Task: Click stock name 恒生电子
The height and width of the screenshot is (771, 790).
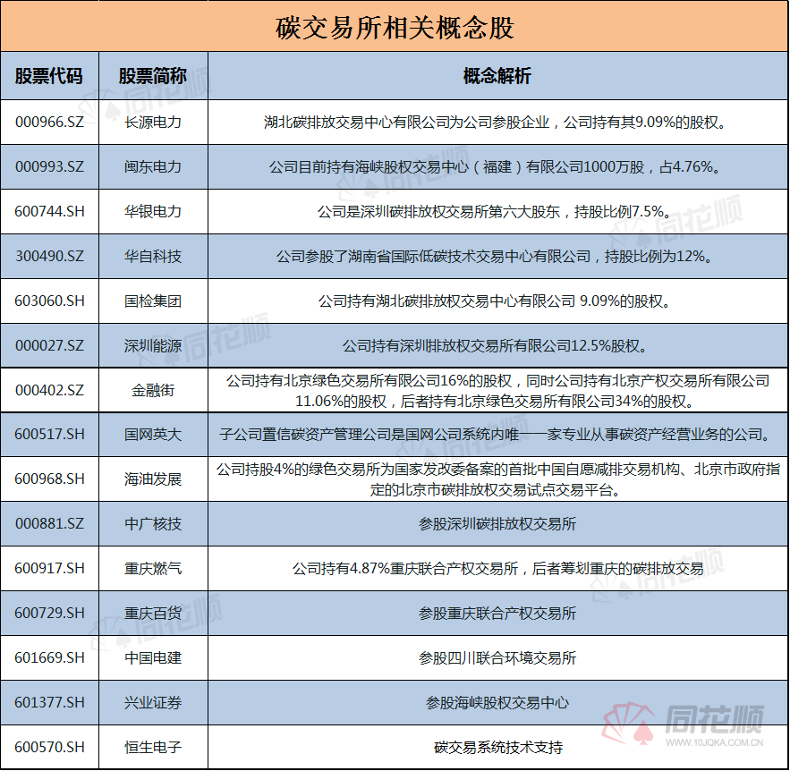Action: point(153,748)
